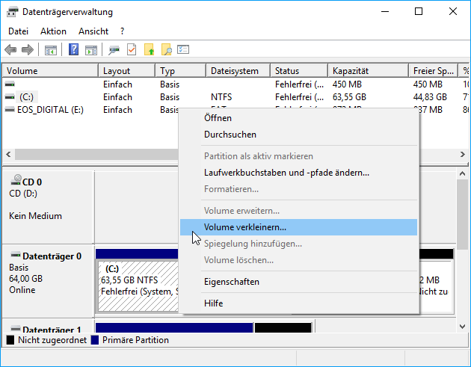Click the checkmark document toolbar icon
The width and height of the screenshot is (471, 367).
click(132, 50)
